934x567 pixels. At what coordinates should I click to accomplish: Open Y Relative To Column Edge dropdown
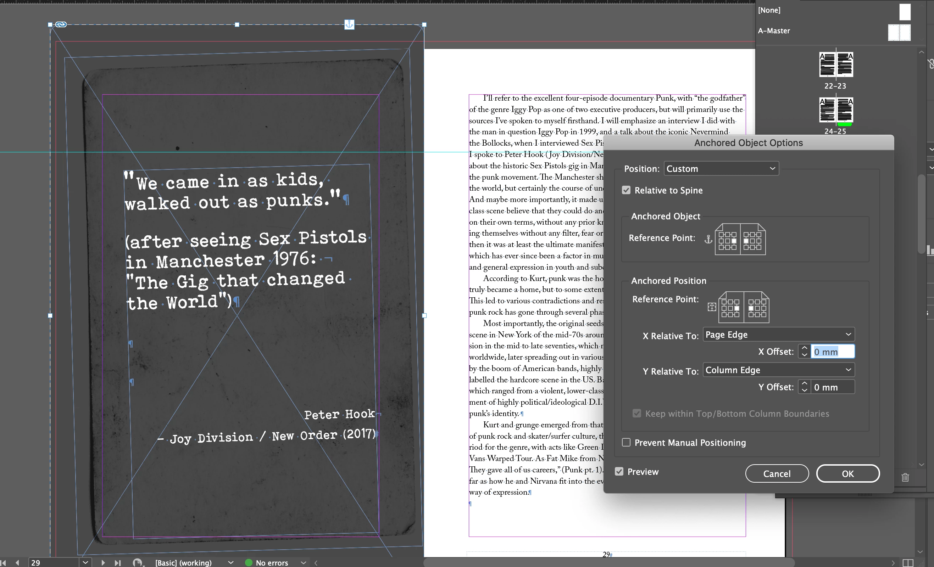[779, 370]
